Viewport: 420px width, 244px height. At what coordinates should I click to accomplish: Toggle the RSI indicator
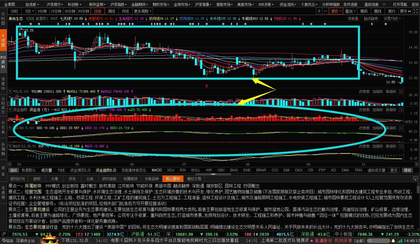(183, 170)
